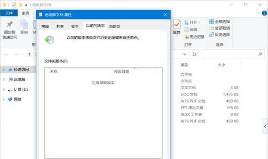Click the Up arrow navigation button
268x159 pixels.
point(30,55)
